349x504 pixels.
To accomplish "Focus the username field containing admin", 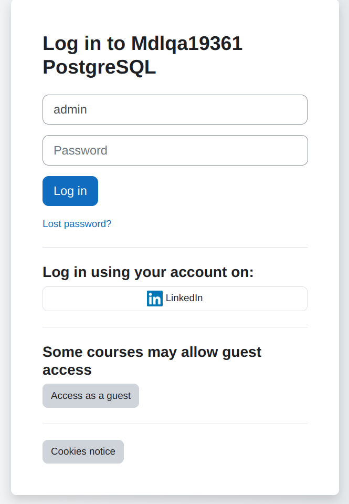I will pyautogui.click(x=175, y=110).
